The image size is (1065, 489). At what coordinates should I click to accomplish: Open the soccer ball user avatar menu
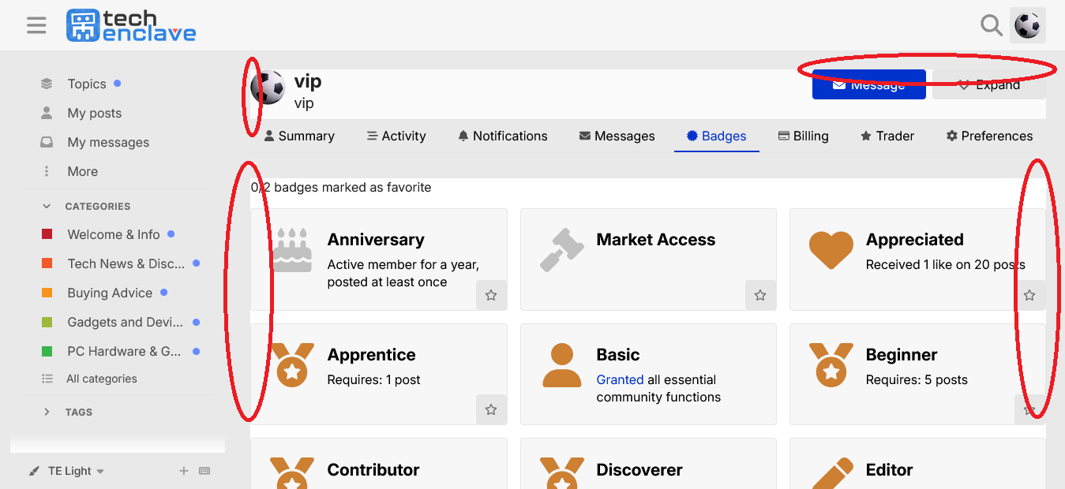pyautogui.click(x=1027, y=25)
